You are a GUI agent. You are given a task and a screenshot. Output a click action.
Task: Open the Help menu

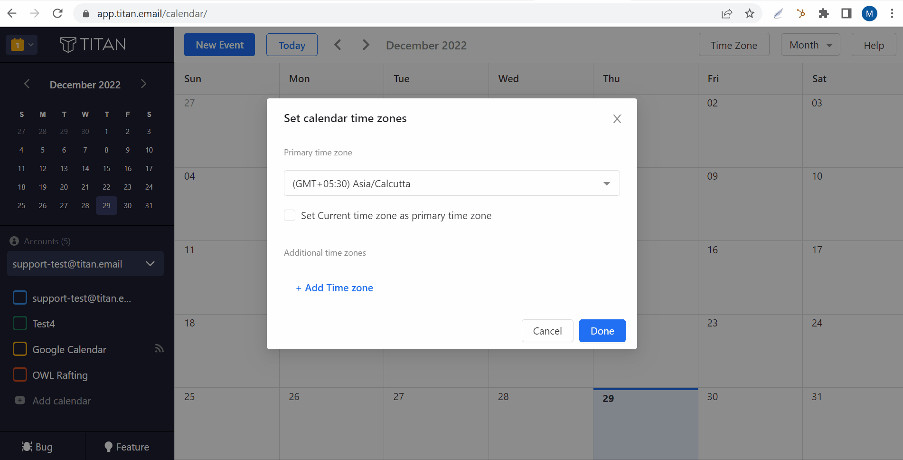click(873, 45)
